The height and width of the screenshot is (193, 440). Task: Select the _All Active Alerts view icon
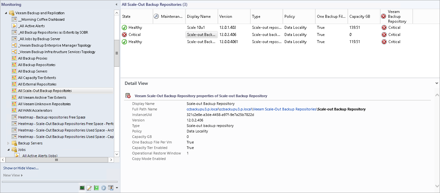coord(14,26)
